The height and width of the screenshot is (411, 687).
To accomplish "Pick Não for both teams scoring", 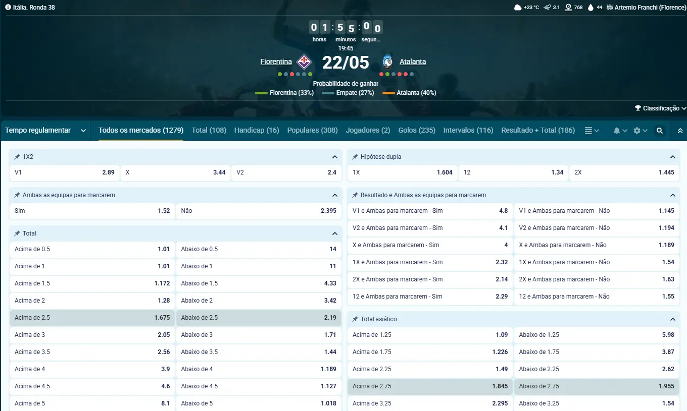I will click(259, 211).
